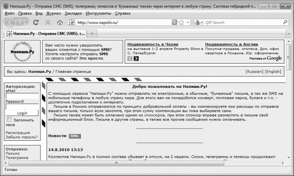Click the URL field with napishi.ru address

[123, 22]
